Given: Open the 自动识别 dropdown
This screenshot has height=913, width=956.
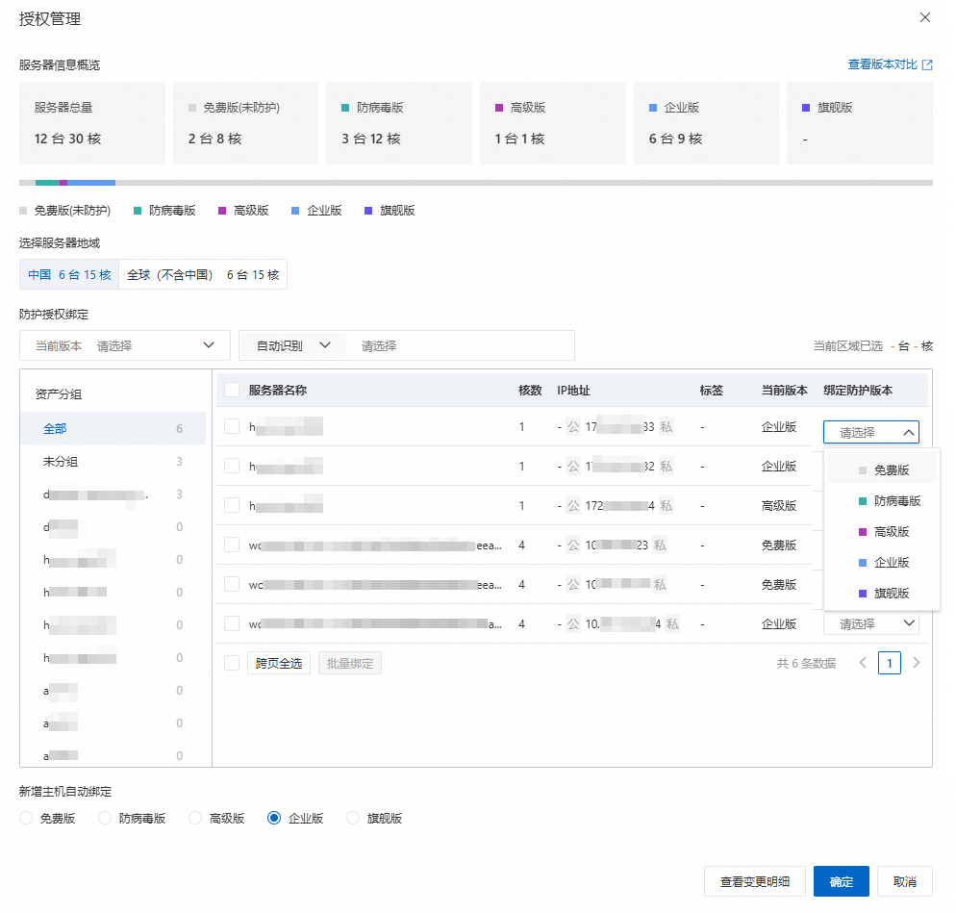Looking at the screenshot, I should point(292,345).
